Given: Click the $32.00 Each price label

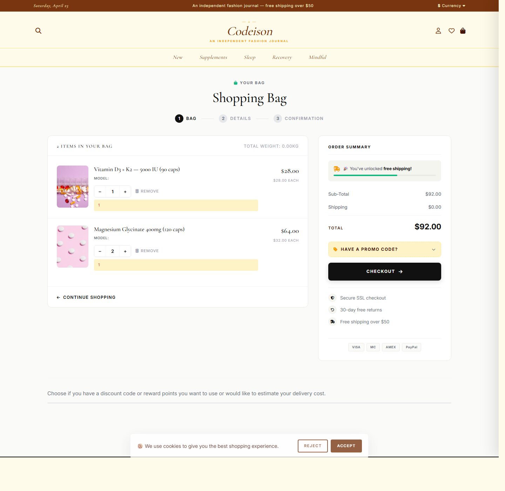Looking at the screenshot, I should [286, 240].
